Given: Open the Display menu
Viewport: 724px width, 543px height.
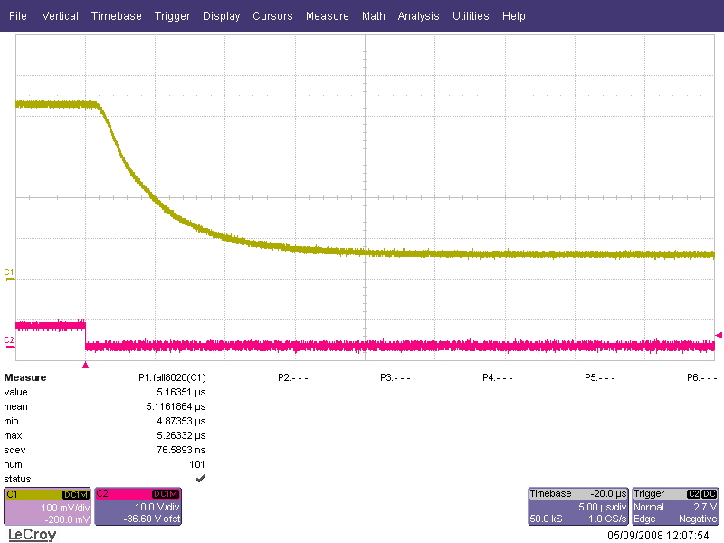Looking at the screenshot, I should click(x=221, y=16).
